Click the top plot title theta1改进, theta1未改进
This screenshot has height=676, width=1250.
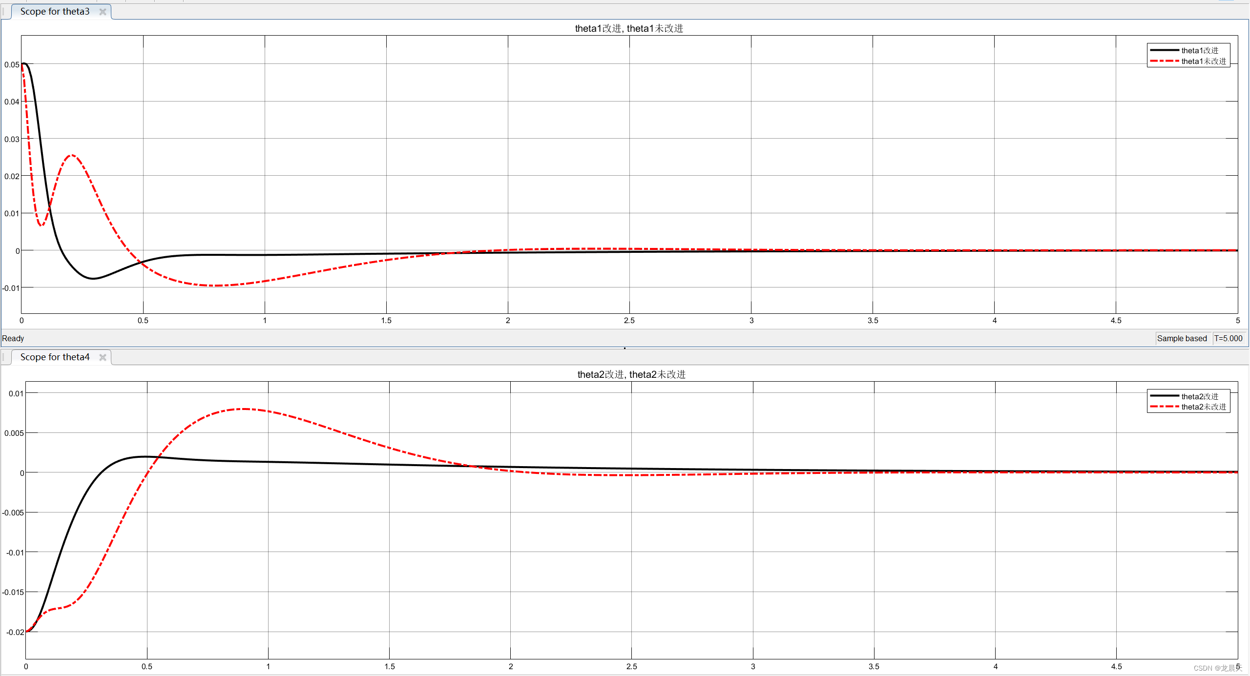[x=629, y=28]
